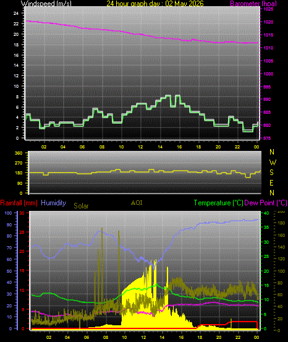Click the 1015 barometer scale value
The image size is (288, 342).
268,35
